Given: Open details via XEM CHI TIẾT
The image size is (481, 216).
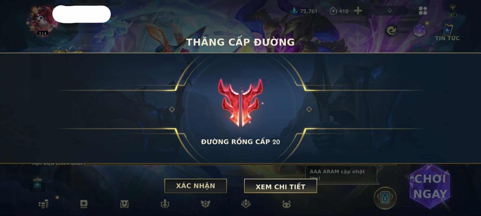Looking at the screenshot, I should [281, 186].
